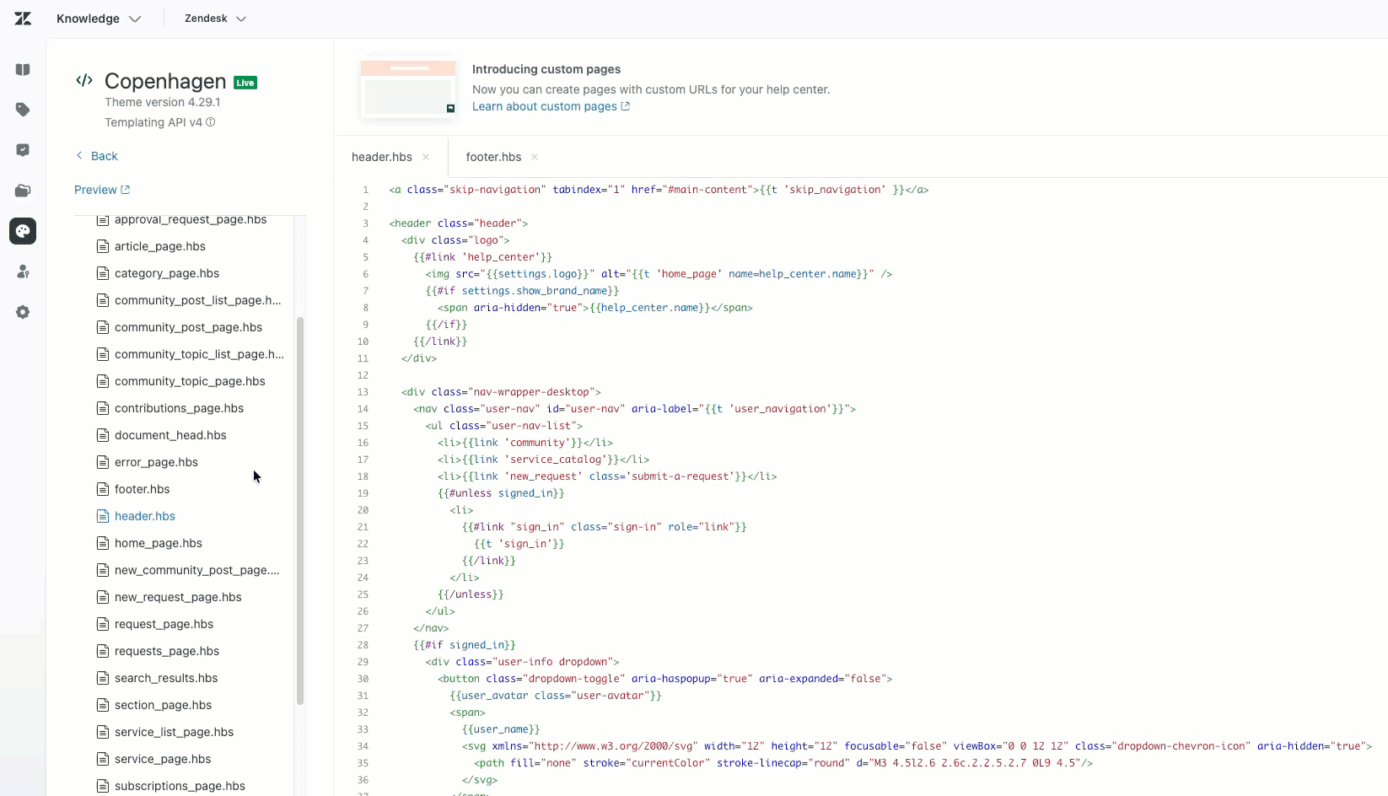Open the Learn about custom pages link
Viewport: 1388px width, 796px height.
(x=545, y=107)
